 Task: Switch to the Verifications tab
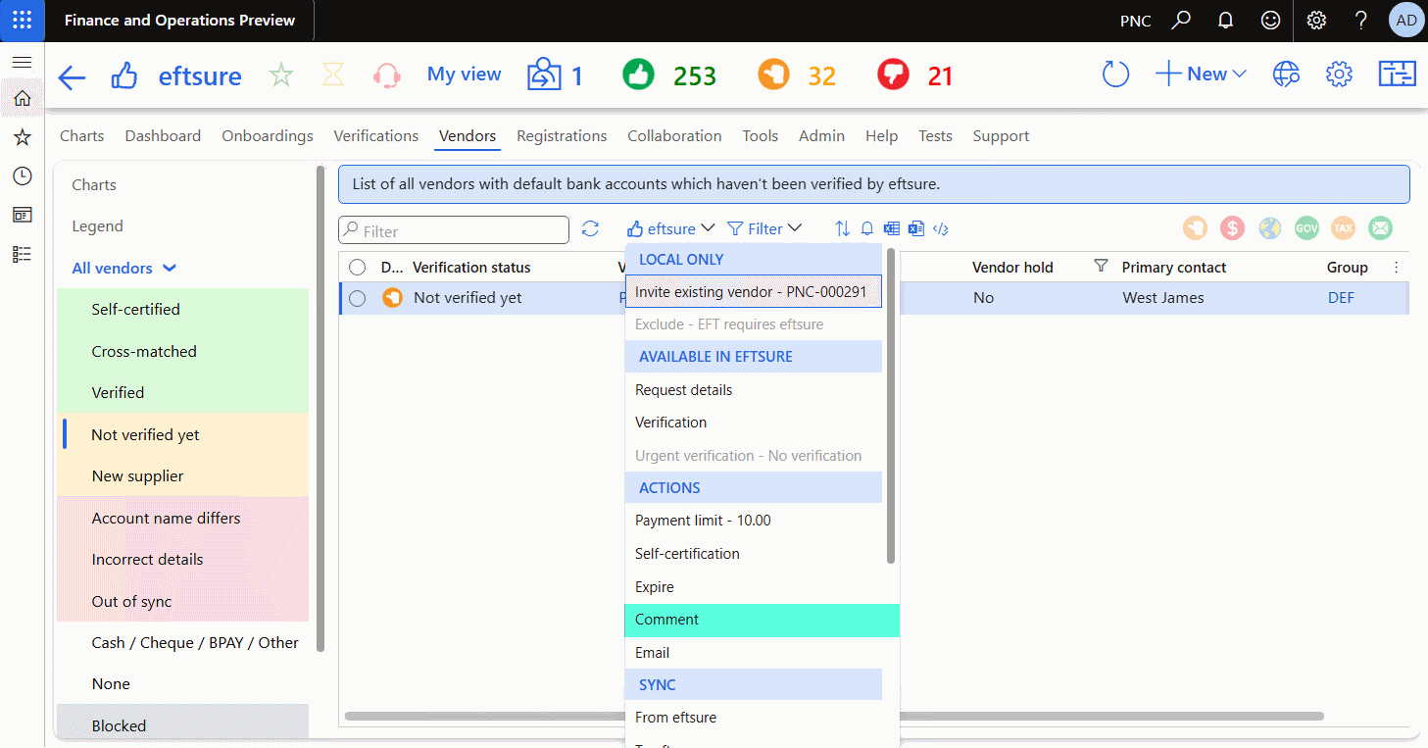pyautogui.click(x=376, y=136)
